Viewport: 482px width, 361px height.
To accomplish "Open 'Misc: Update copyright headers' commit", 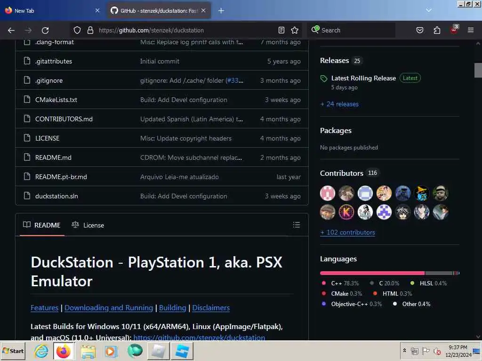I will click(x=185, y=139).
